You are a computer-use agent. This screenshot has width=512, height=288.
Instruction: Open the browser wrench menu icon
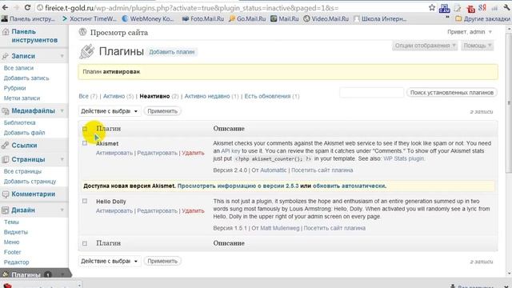(506, 8)
